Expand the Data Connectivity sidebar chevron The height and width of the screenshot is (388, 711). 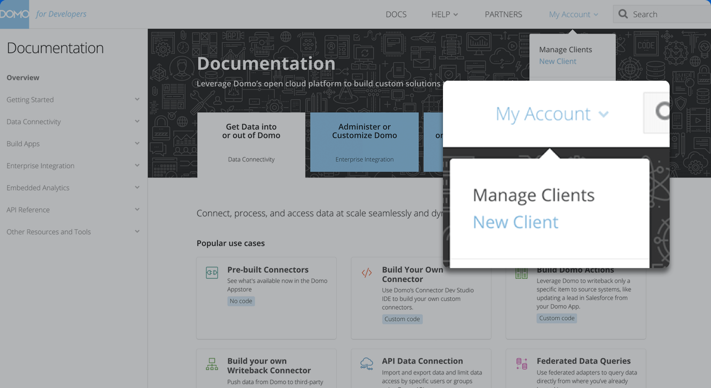[137, 122]
